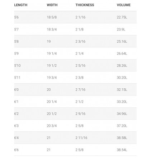Click the LENGTH column header
Screen dimensions: 147x158
tap(21, 5)
